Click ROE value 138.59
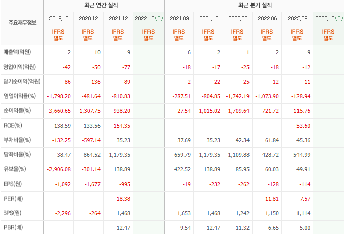348x234 pixels. 62,126
